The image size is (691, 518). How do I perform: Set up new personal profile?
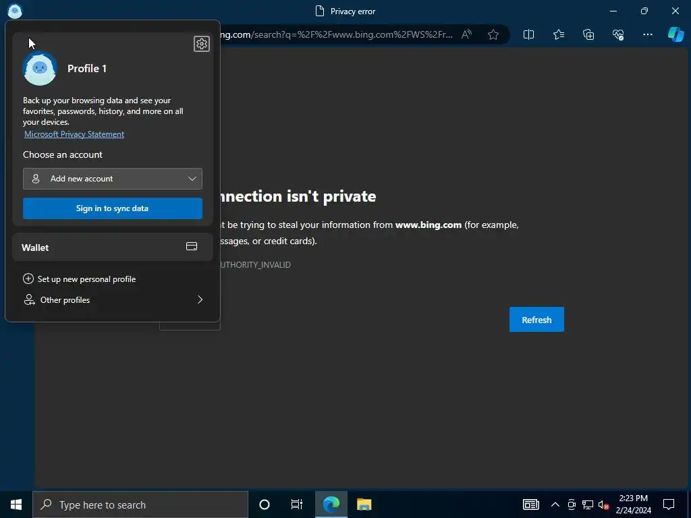(80, 279)
